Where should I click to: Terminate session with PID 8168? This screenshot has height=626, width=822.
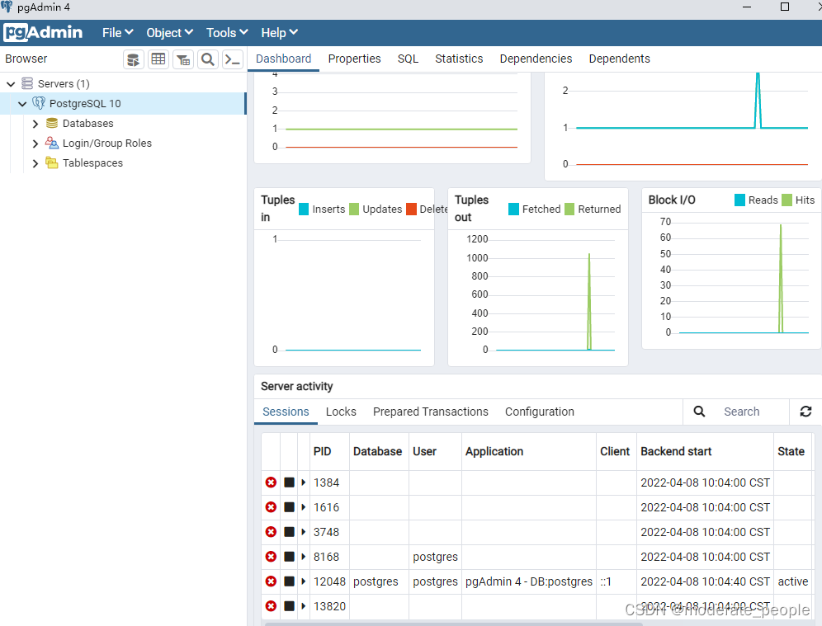pyautogui.click(x=271, y=557)
